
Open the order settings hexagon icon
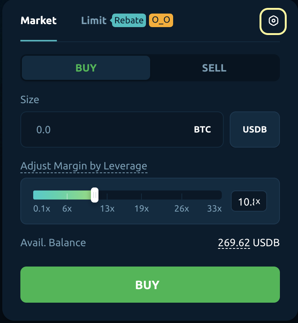tap(273, 21)
